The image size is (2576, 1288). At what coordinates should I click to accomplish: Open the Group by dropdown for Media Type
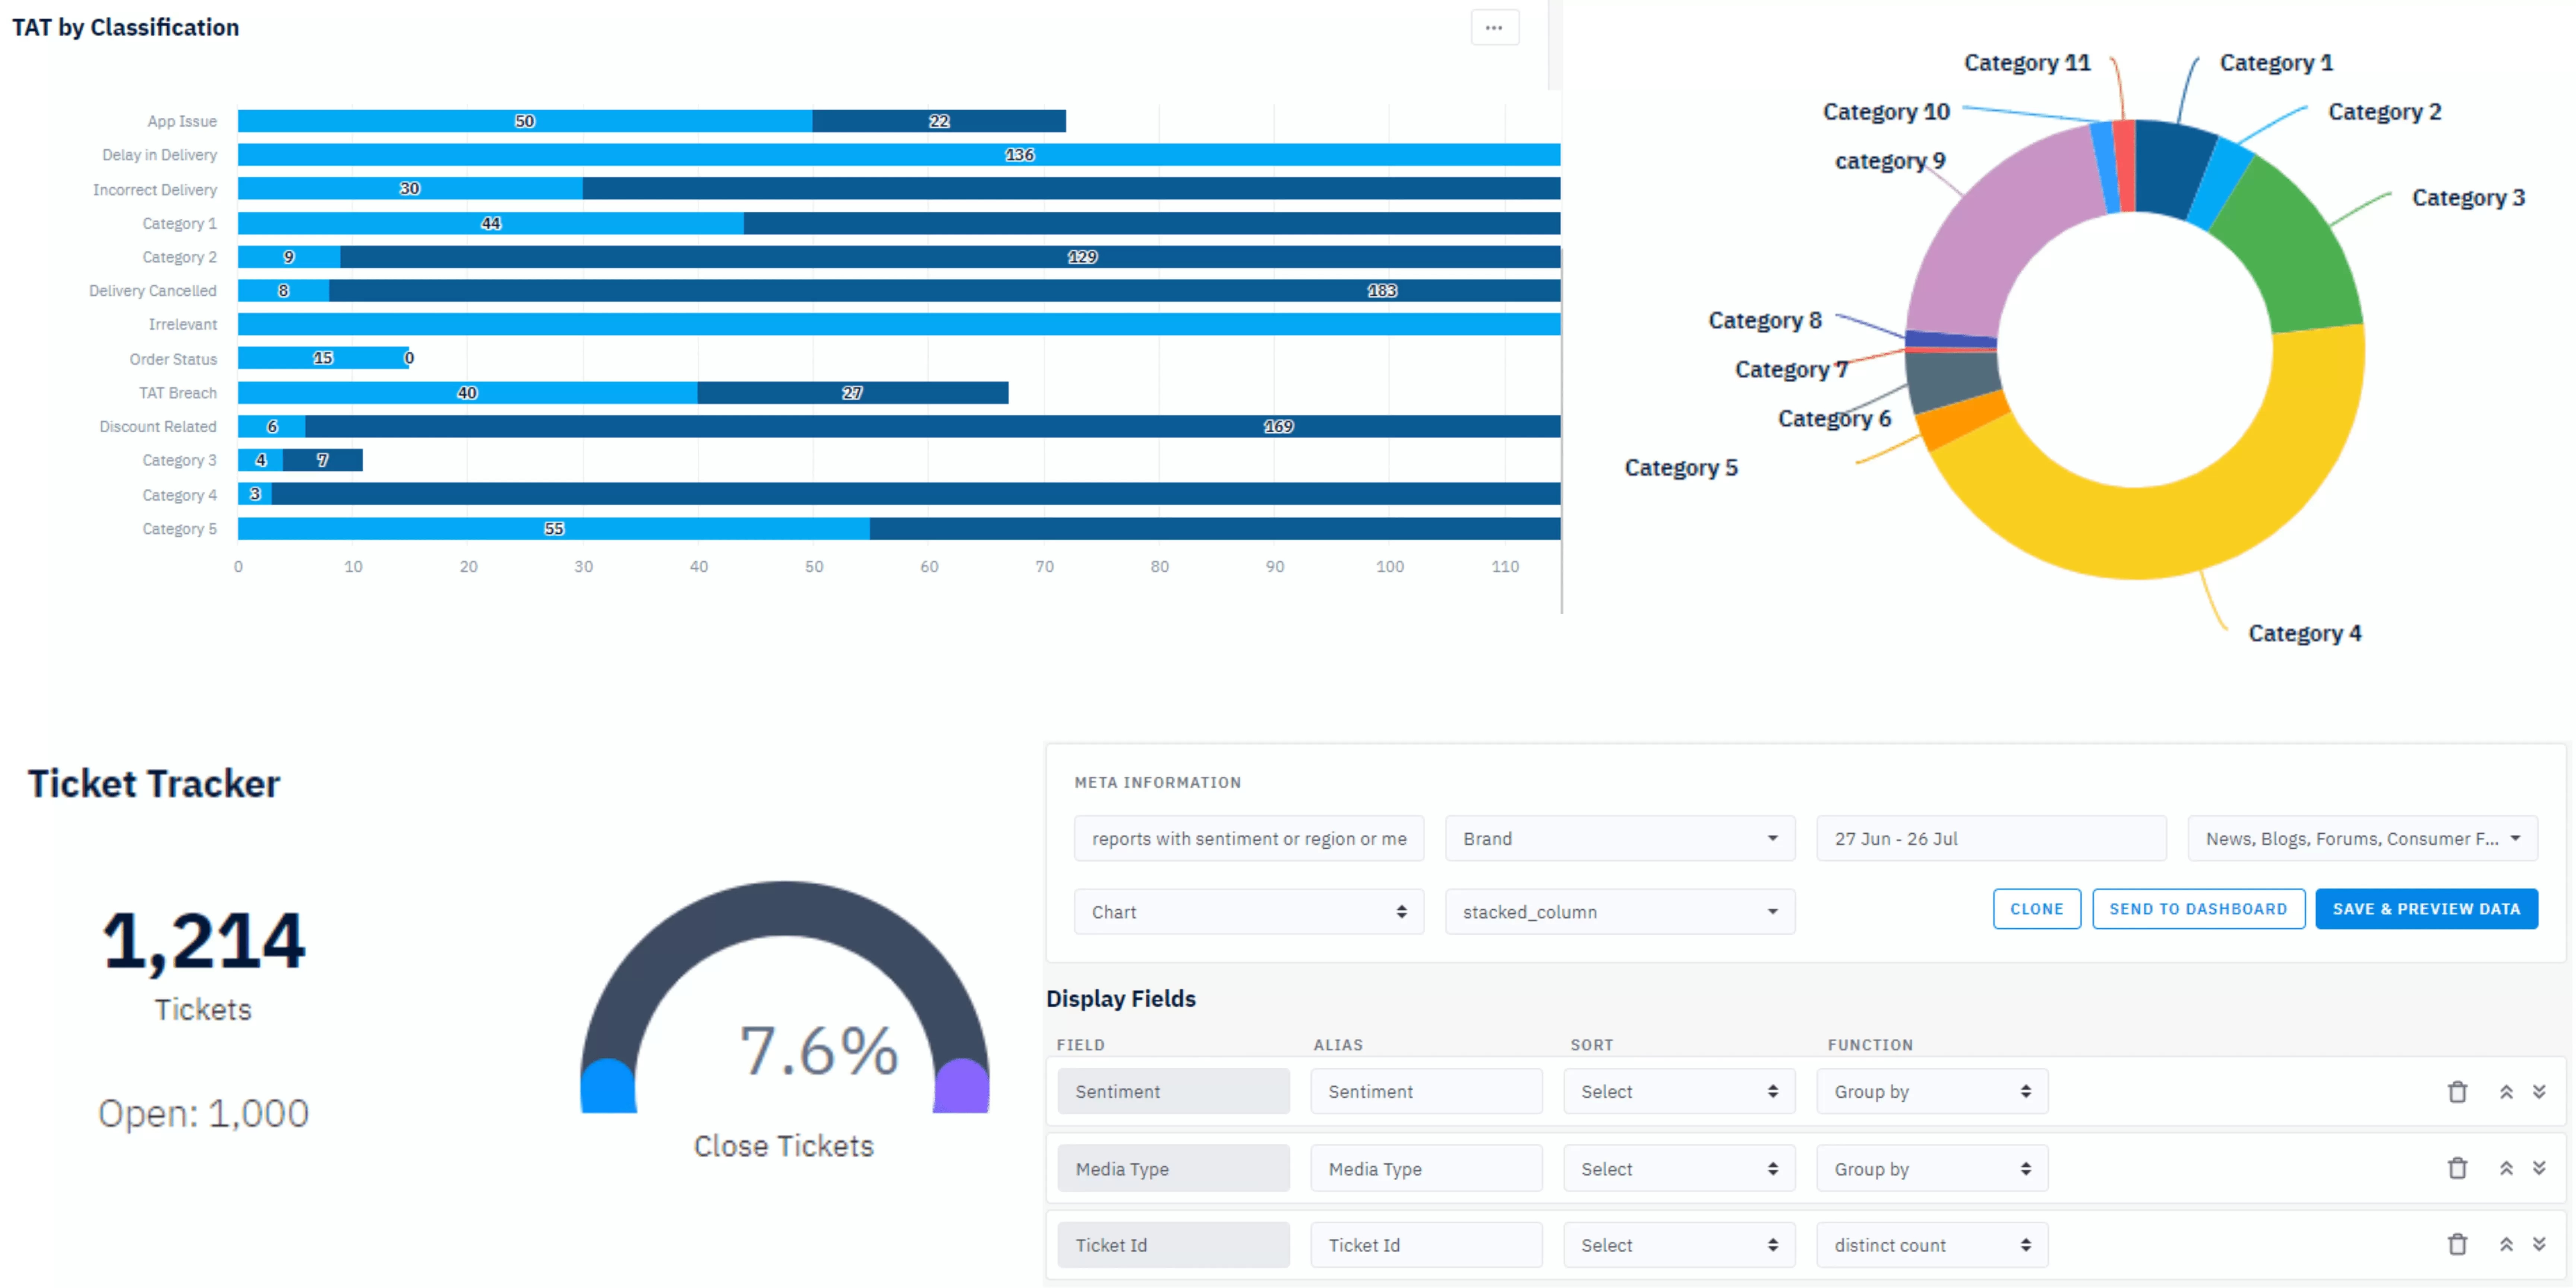[1930, 1168]
